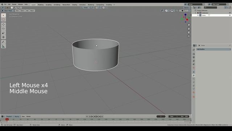The image size is (232, 131).
Task: Activate the Cursor tool
Action: [x=3, y=20]
